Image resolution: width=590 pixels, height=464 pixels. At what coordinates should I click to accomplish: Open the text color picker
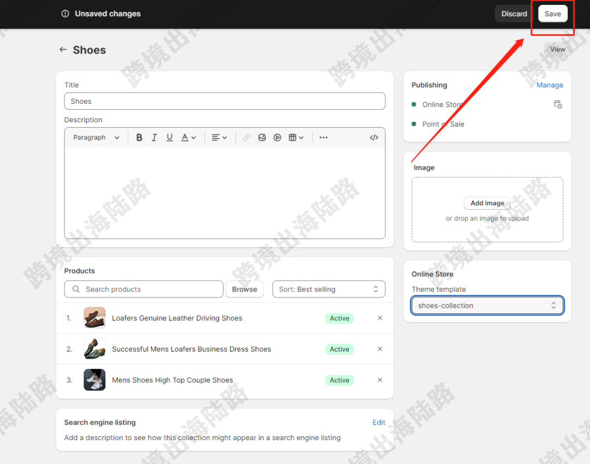(188, 138)
